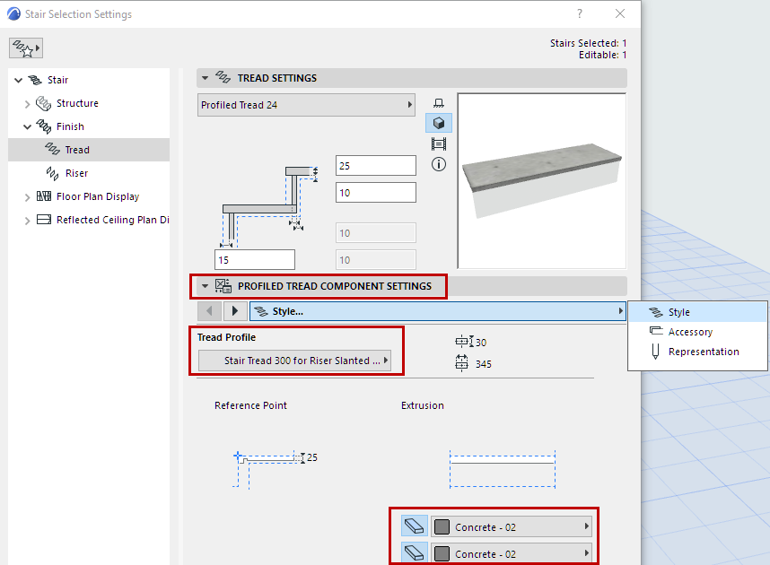Open the info preview icon

pyautogui.click(x=439, y=164)
